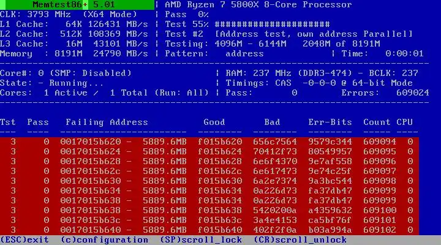Select (CR)scroll_unlock in the bottom bar

300,240
